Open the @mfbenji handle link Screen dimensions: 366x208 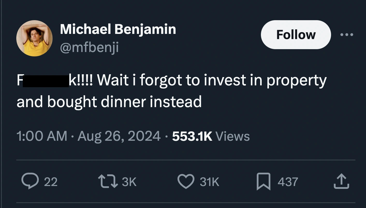tap(89, 47)
